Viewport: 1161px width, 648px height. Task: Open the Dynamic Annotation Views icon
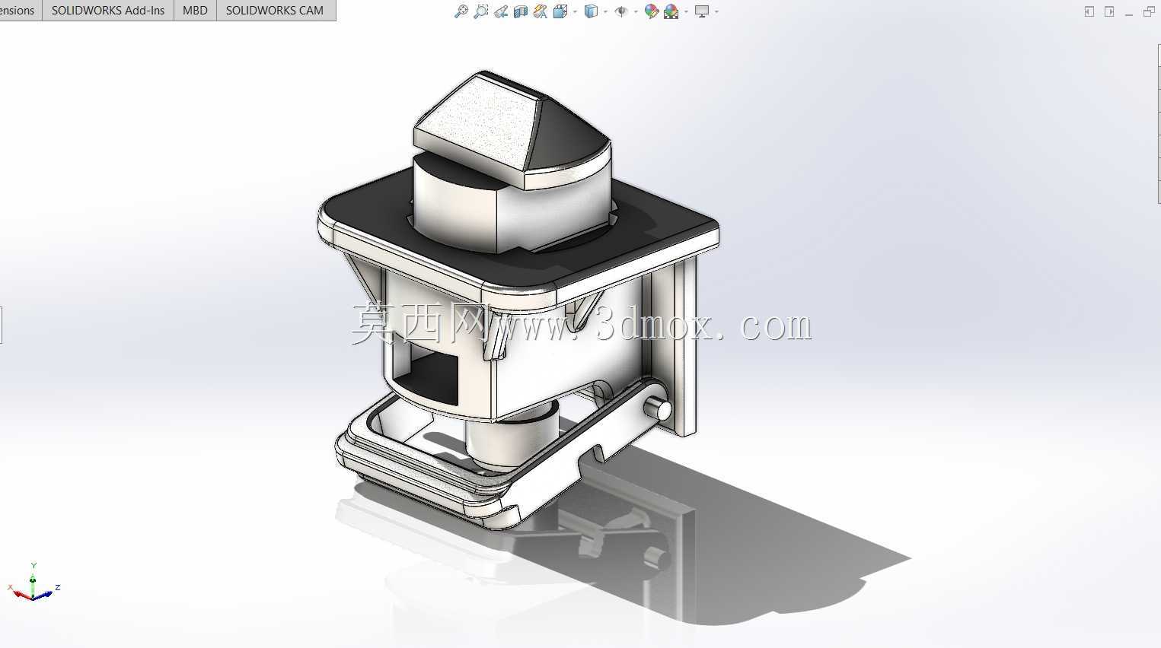click(x=541, y=11)
